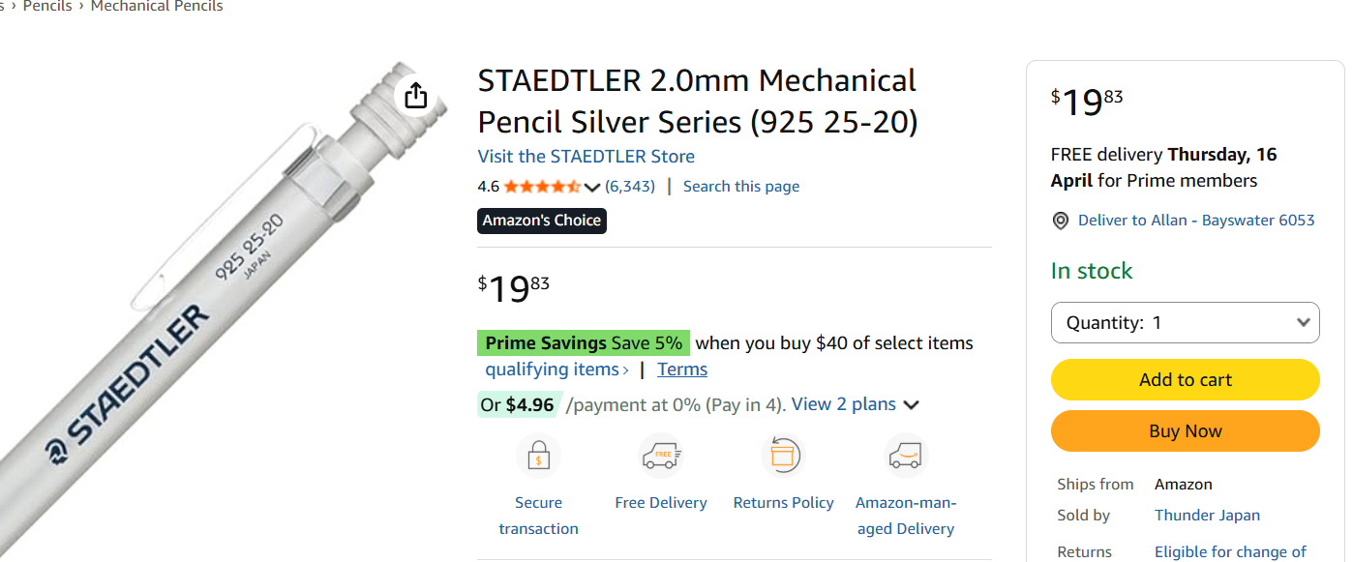Click the share icon on product image
Viewport: 1353px width, 562px height.
415,95
